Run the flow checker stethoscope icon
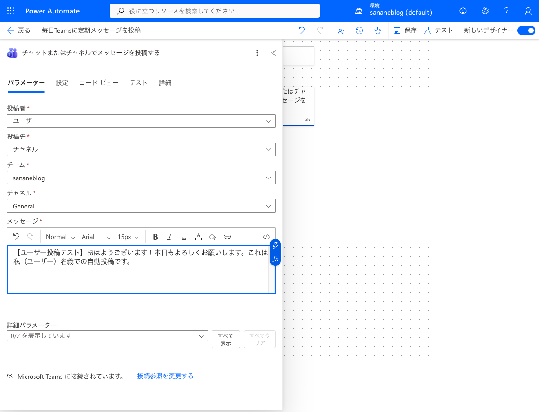 377,30
